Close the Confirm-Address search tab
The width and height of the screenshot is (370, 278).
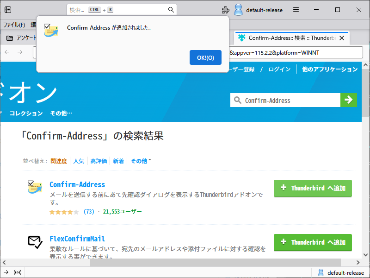[342, 38]
